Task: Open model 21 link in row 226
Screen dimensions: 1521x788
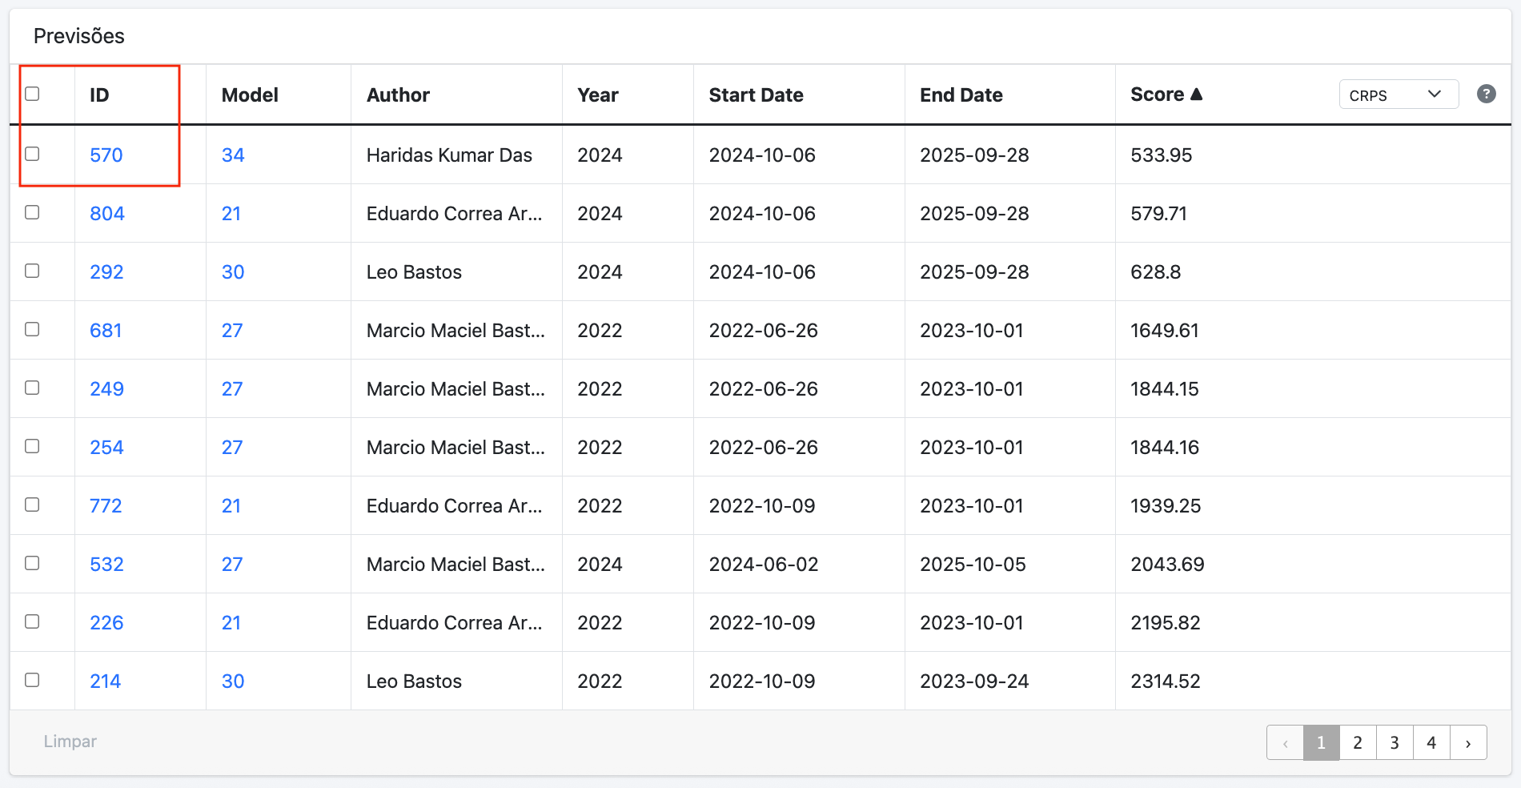Action: 231,623
